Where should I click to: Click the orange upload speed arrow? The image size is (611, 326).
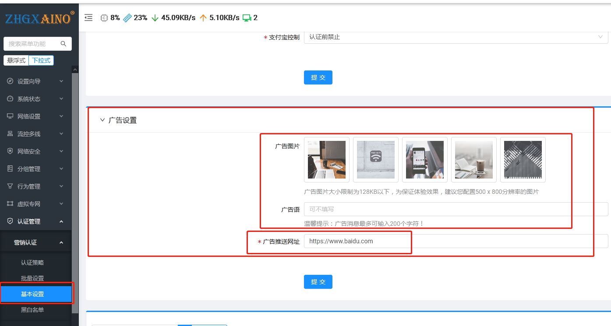click(x=203, y=18)
